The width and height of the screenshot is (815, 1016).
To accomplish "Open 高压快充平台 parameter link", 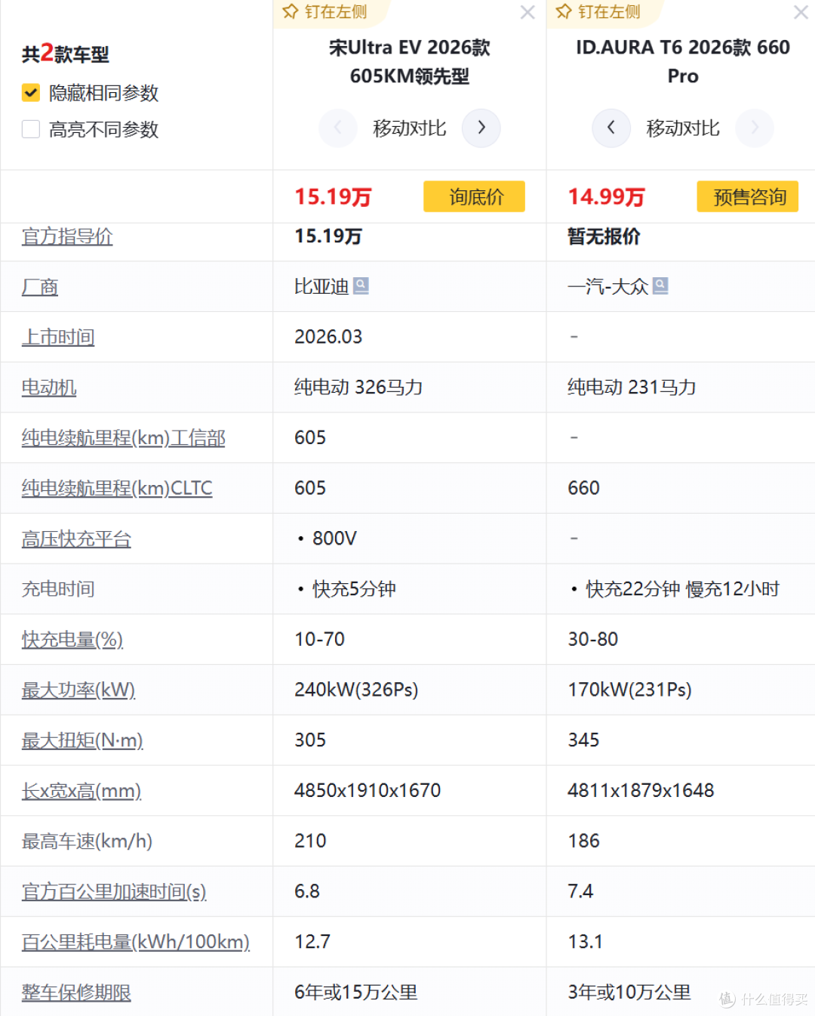I will pos(76,539).
